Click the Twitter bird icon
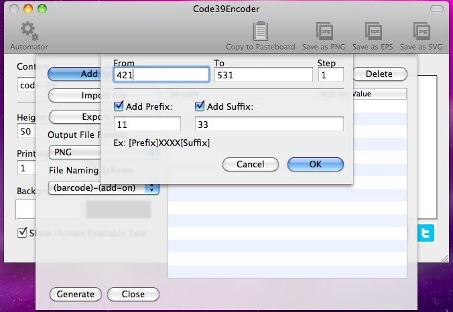The width and height of the screenshot is (453, 312). click(426, 233)
